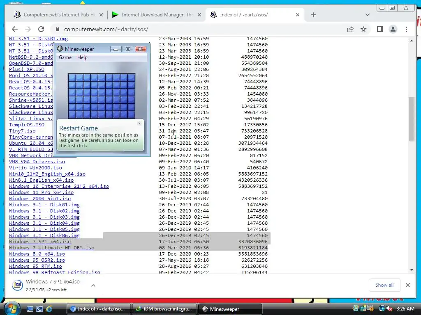
Task: Open Windows 7 Ultimate HP OEM.iso link
Action: 51,248
